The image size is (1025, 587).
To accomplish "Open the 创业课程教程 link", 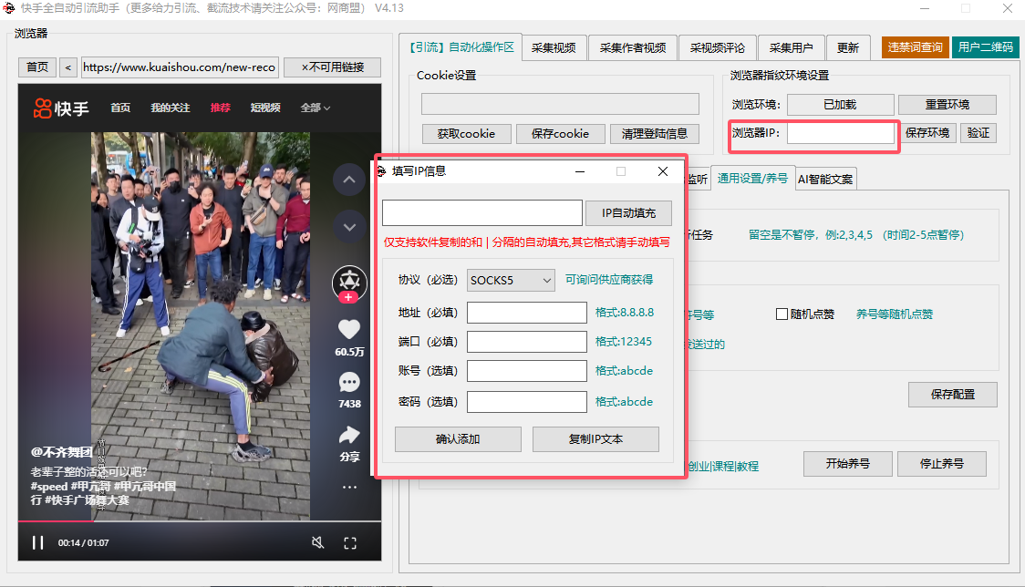I will tap(724, 466).
